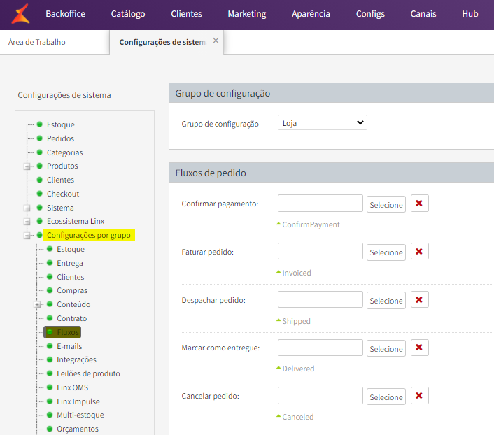Clear the Marcar como entregue field with red X

pyautogui.click(x=419, y=348)
